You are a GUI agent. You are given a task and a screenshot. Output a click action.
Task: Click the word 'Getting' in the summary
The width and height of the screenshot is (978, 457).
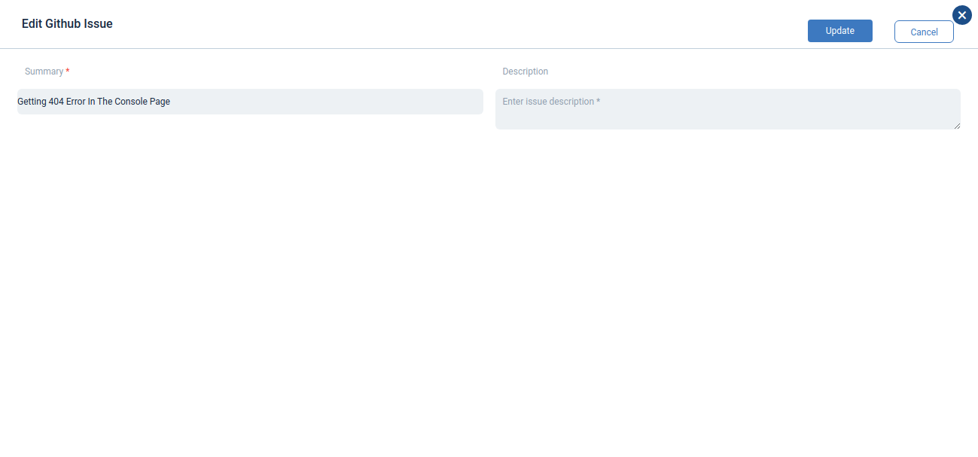coord(32,102)
